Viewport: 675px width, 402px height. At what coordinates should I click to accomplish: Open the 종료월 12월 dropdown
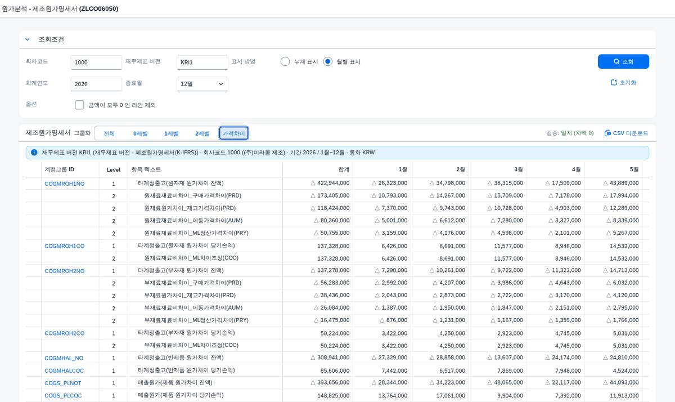[202, 84]
